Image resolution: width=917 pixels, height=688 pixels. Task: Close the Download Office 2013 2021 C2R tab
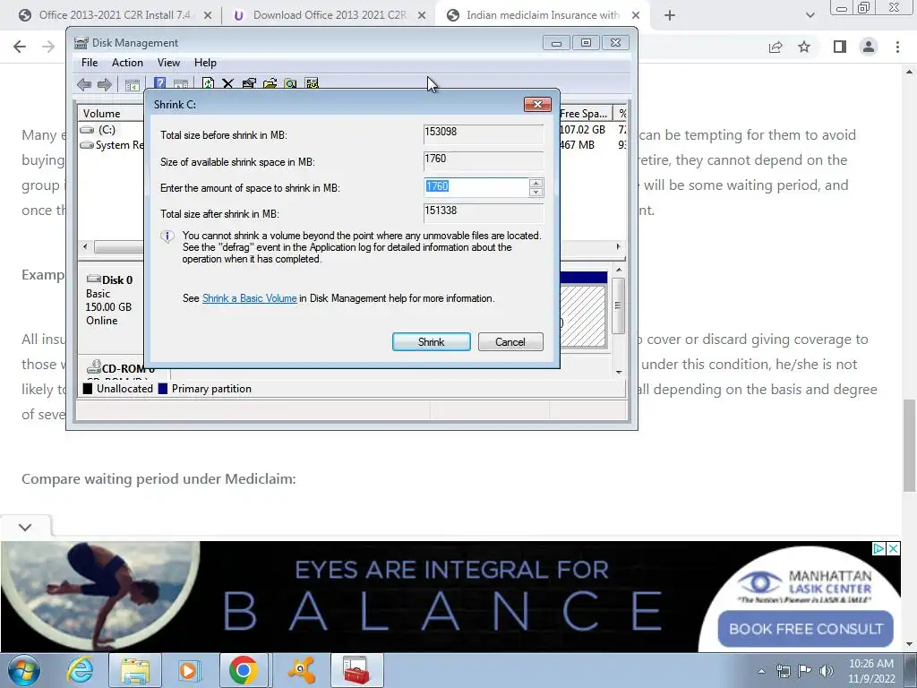422,16
